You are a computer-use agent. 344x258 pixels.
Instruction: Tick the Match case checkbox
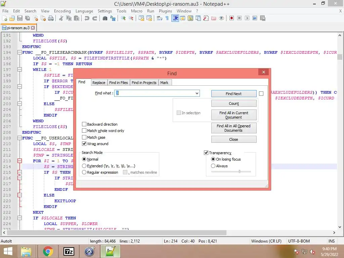click(x=84, y=137)
